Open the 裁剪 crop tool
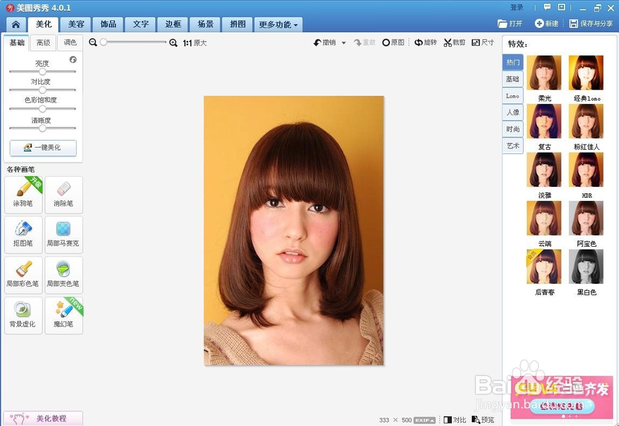619x426 pixels. point(454,42)
